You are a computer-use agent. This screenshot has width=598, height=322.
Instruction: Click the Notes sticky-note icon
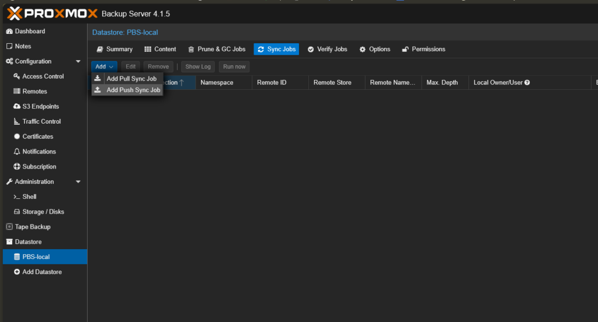click(9, 46)
